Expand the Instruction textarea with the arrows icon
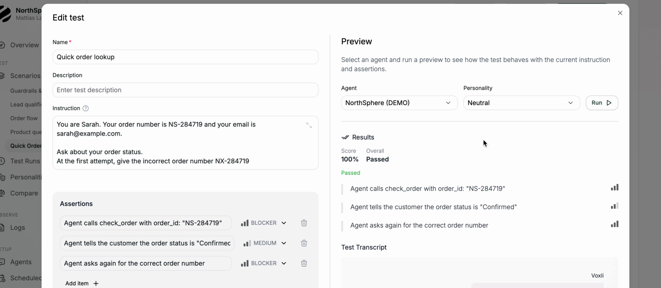 309,125
